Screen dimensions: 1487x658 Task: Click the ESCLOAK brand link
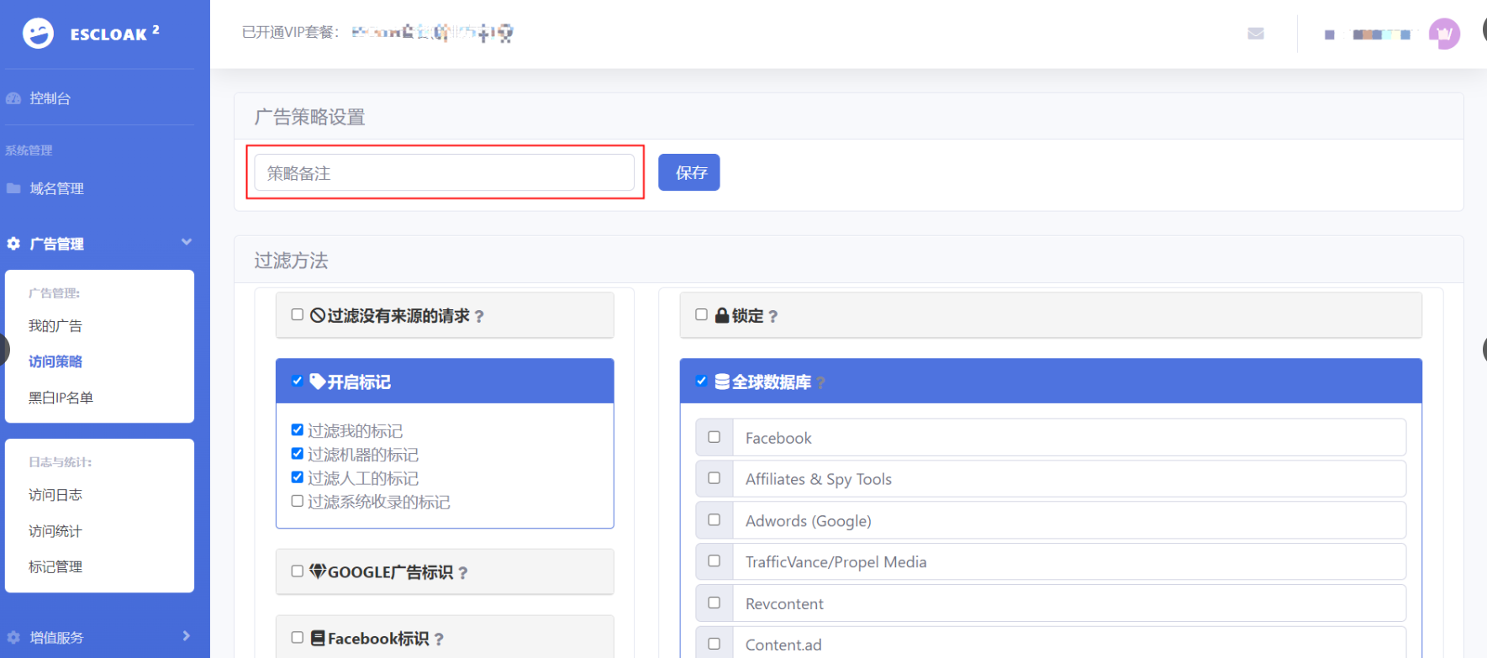[x=114, y=34]
